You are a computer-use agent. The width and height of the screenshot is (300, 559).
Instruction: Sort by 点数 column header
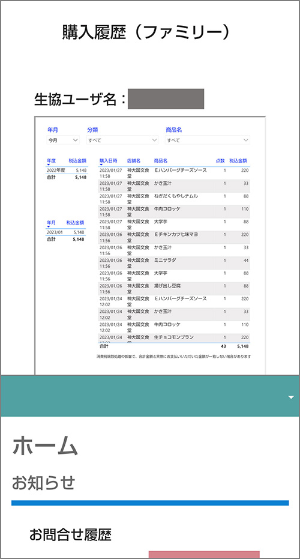point(220,161)
